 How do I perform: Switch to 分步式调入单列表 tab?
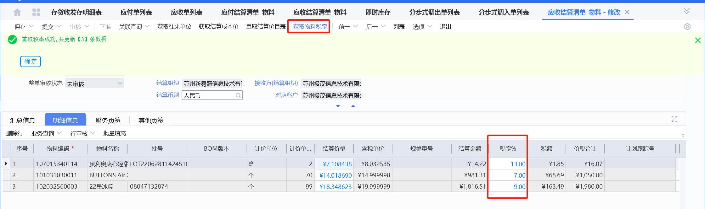coord(504,12)
